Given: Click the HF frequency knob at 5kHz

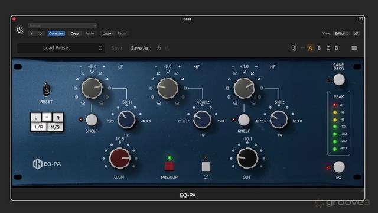Looking at the screenshot, I should [x=278, y=120].
